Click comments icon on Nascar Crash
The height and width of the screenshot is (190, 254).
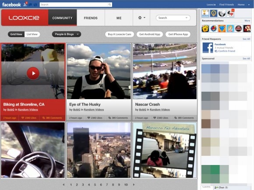(176, 118)
